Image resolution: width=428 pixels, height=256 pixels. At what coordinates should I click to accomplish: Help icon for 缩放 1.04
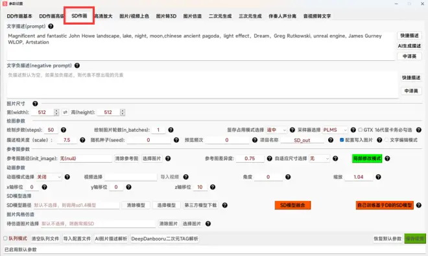tap(378, 177)
